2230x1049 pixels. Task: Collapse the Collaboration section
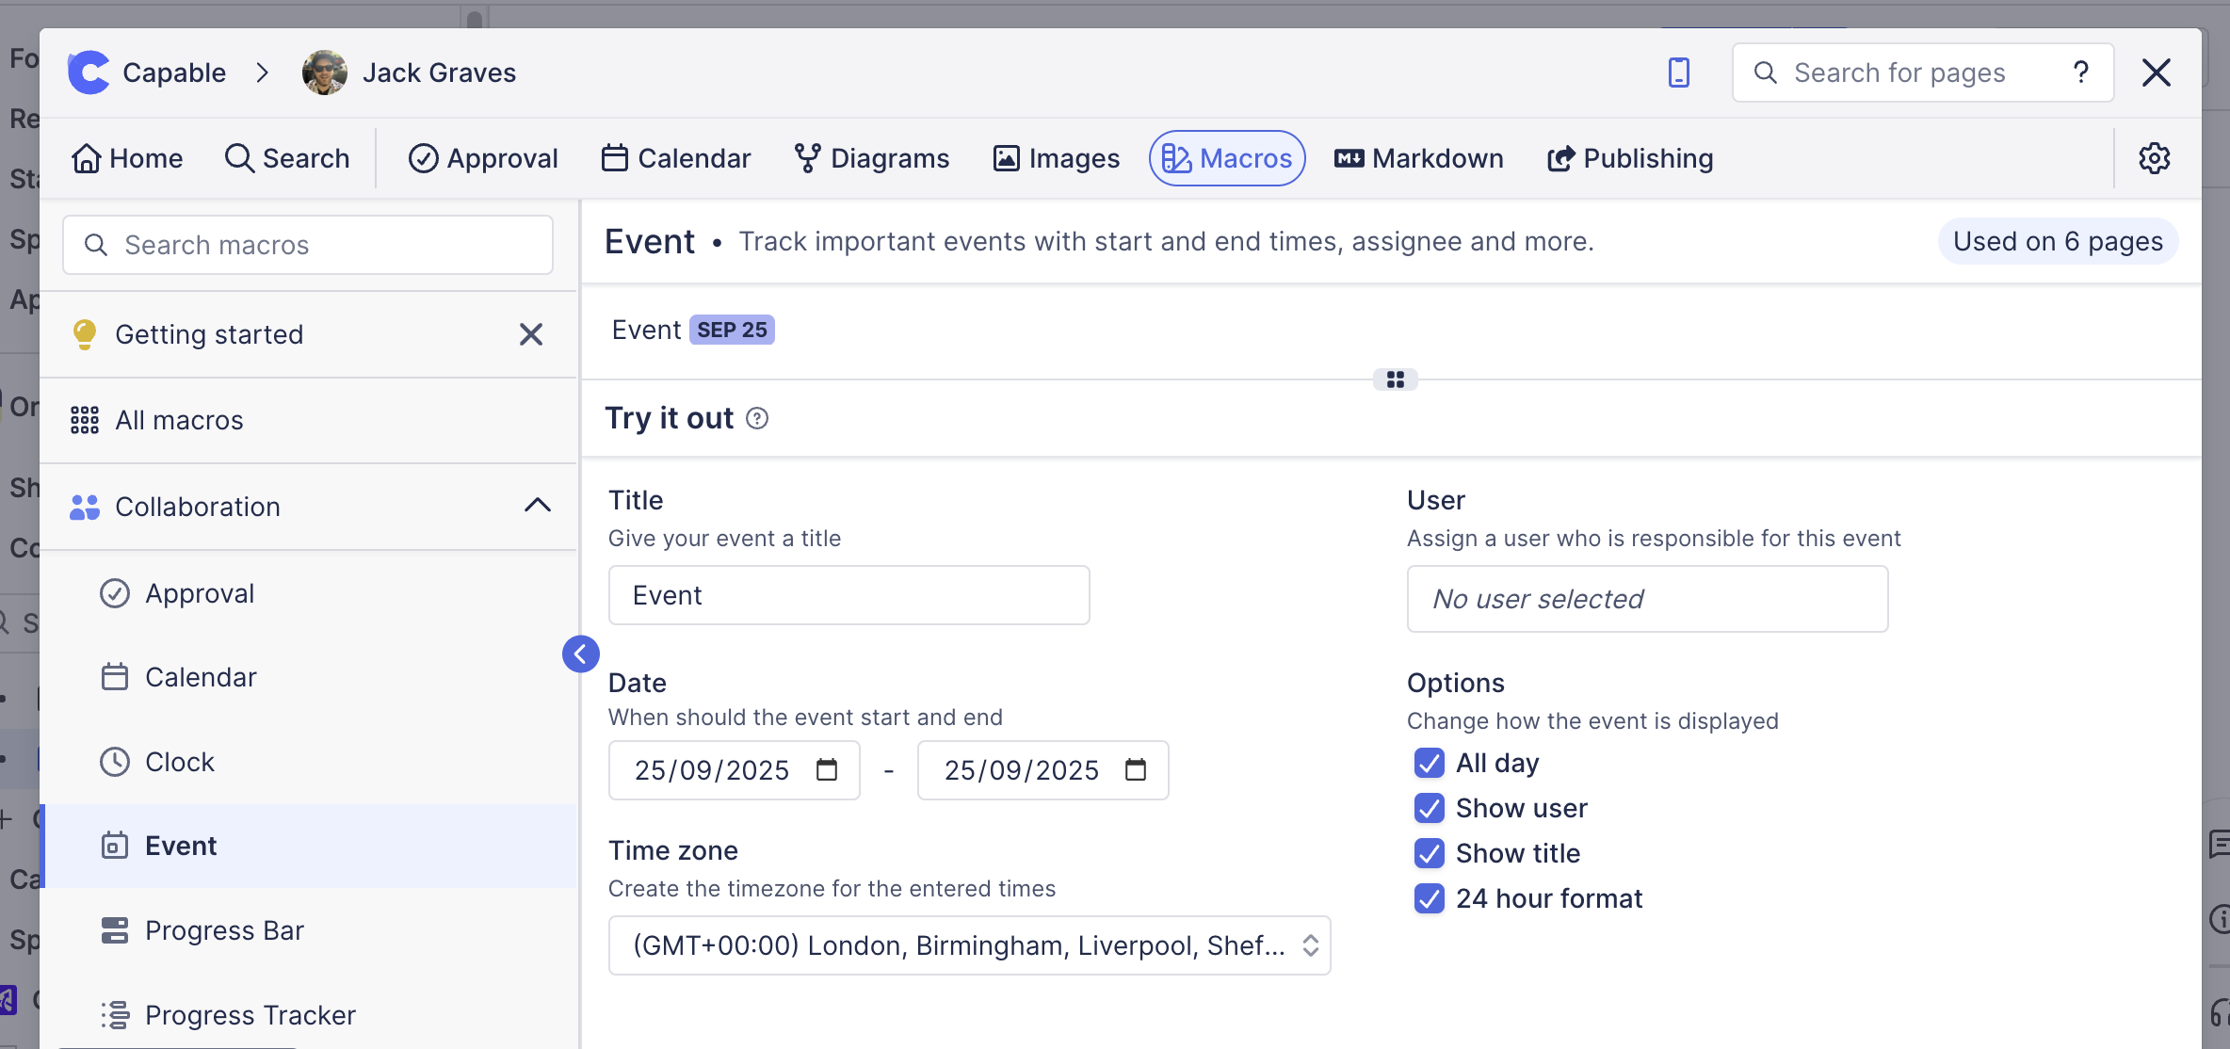(x=537, y=506)
